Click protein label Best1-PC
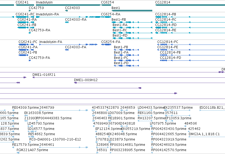The image size is (225, 154). (x=121, y=58)
